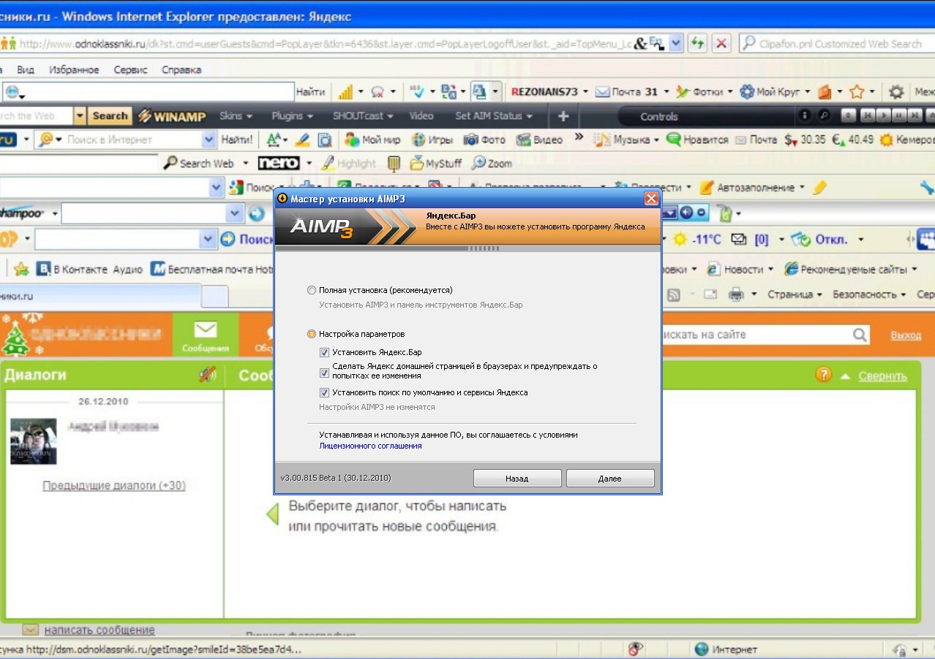Click Фото camera icon on toolbar
This screenshot has width=935, height=659.
(x=485, y=140)
